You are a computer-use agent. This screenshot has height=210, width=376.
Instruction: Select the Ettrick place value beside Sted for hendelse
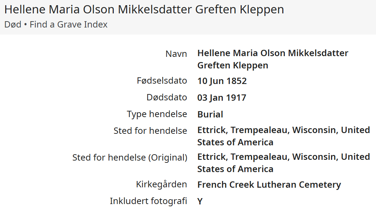point(283,136)
